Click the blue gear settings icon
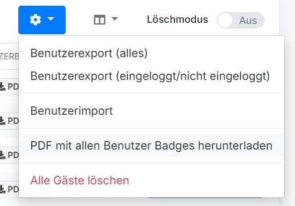295x206 pixels. tap(35, 20)
